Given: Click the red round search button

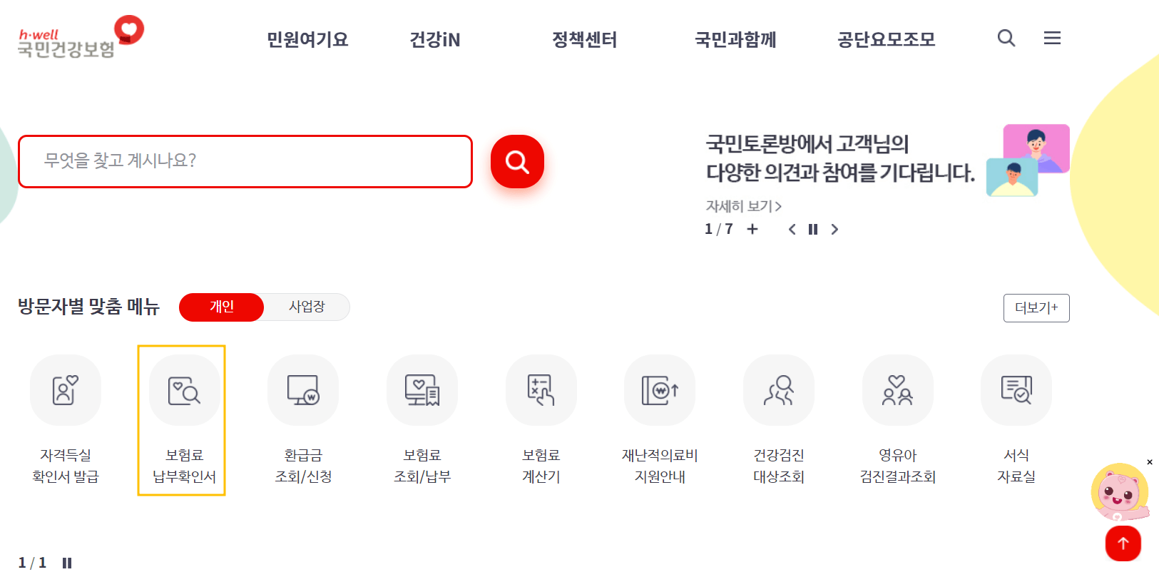Looking at the screenshot, I should coord(517,162).
